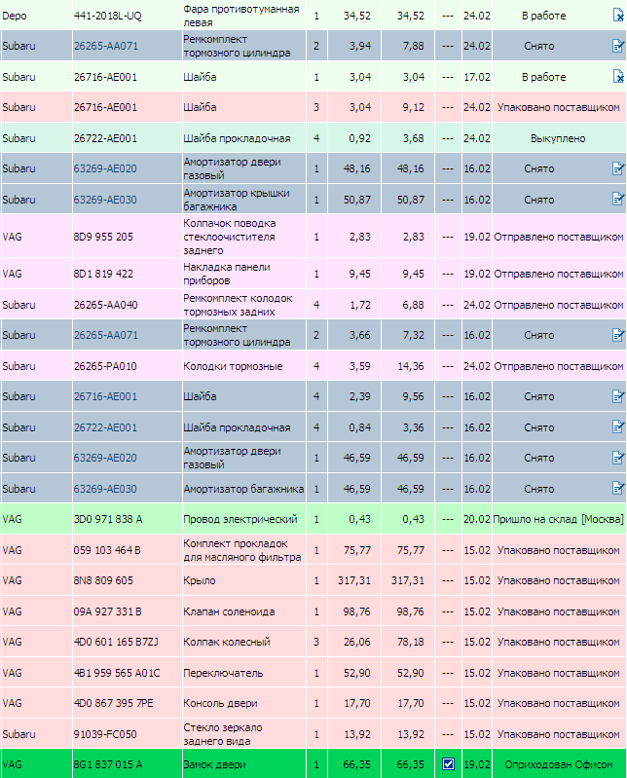Open note icon for Шайба прокладочная priced 0,84
Viewport: 627px width, 778px height.
[x=618, y=427]
